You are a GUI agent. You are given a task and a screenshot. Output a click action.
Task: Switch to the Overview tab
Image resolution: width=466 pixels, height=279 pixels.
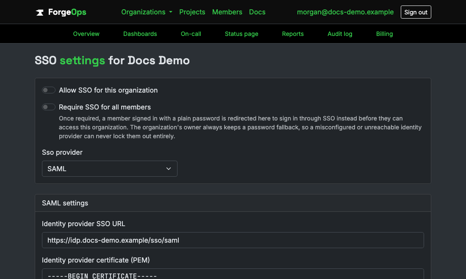[x=86, y=34]
